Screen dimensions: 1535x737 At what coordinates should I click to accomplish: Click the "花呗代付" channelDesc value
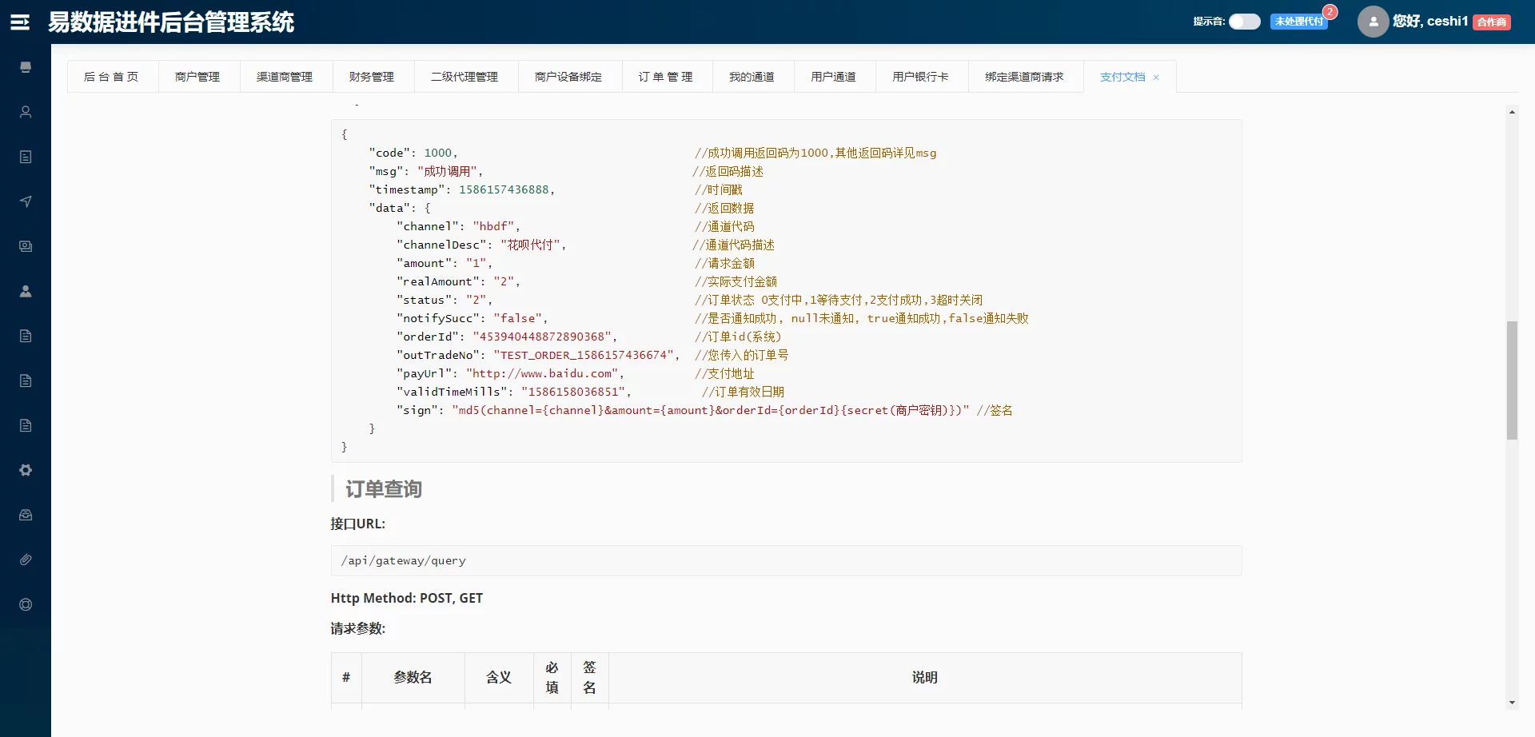[x=531, y=245]
